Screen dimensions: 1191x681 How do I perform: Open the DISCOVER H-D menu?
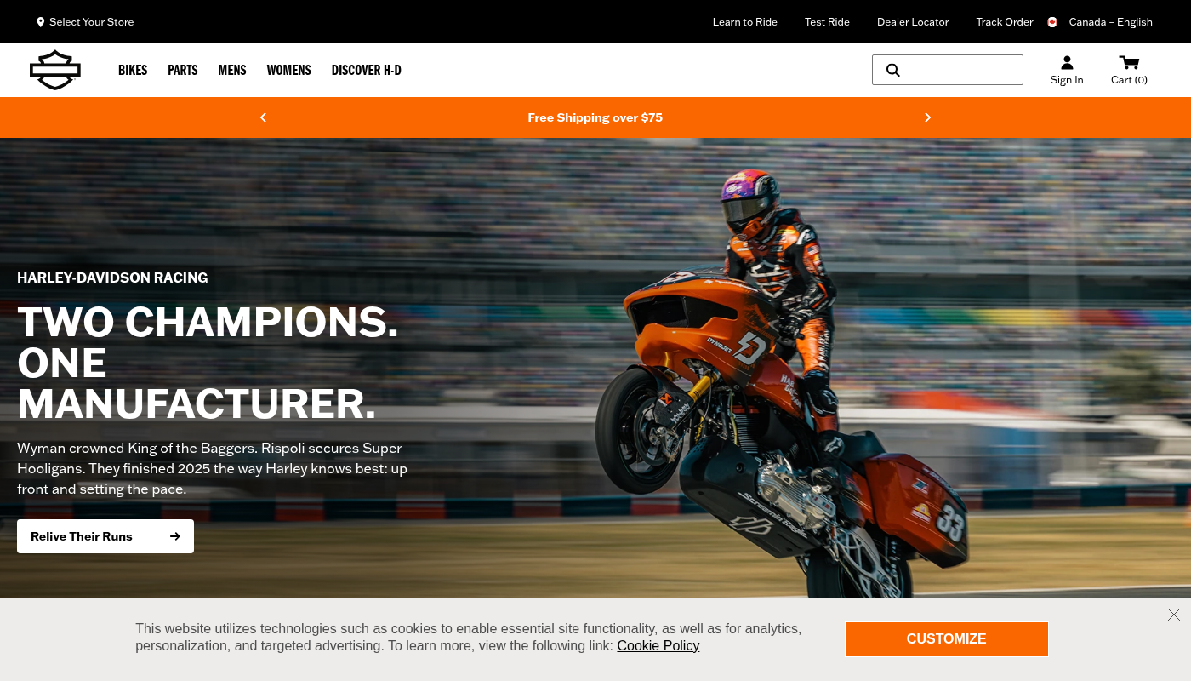(x=367, y=70)
